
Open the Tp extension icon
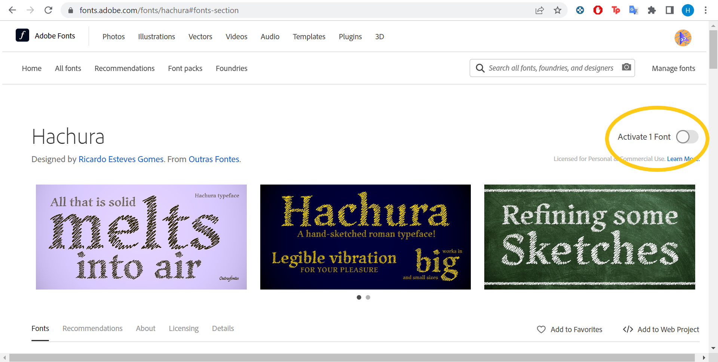(x=616, y=10)
